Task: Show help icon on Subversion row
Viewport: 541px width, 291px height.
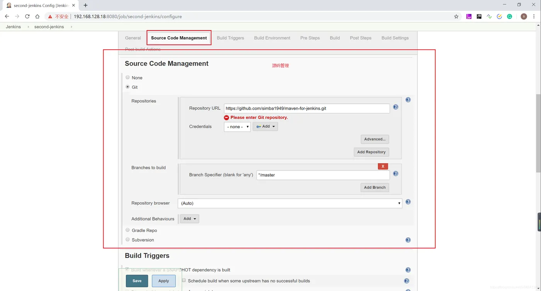Action: (x=408, y=240)
